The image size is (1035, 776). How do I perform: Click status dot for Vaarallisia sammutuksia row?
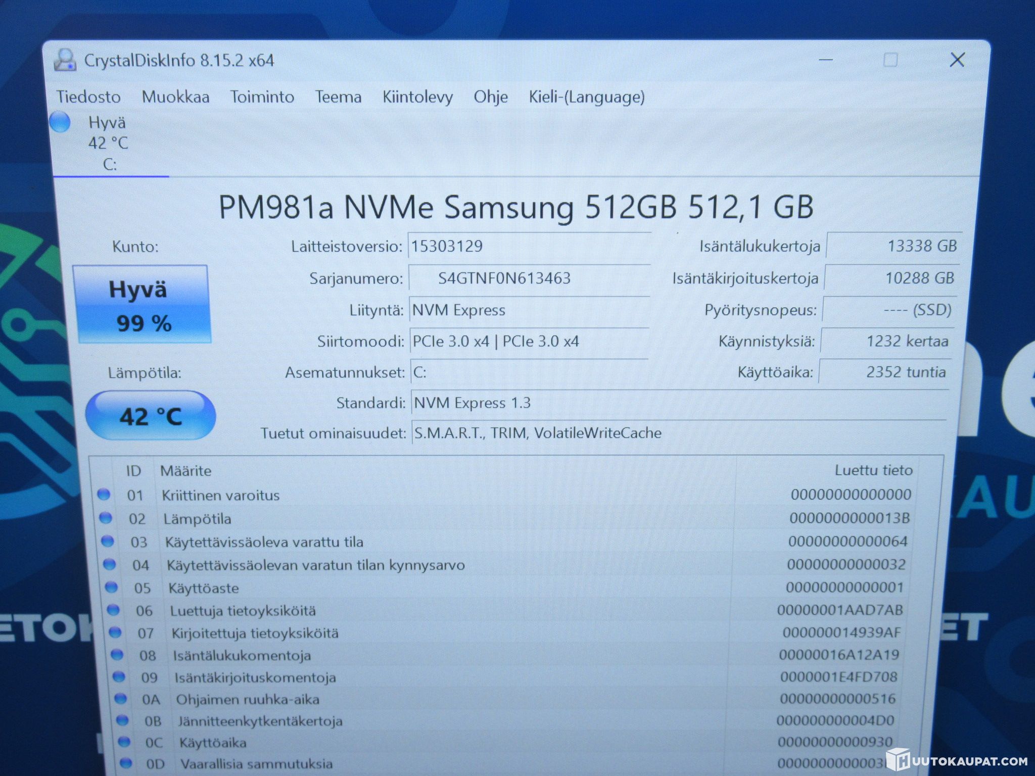(x=126, y=763)
